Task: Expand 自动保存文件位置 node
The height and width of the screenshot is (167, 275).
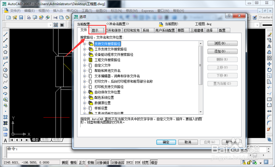Action: point(84,92)
